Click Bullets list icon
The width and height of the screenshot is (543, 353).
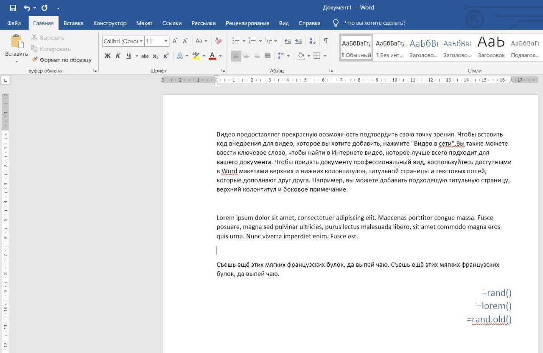tap(236, 41)
